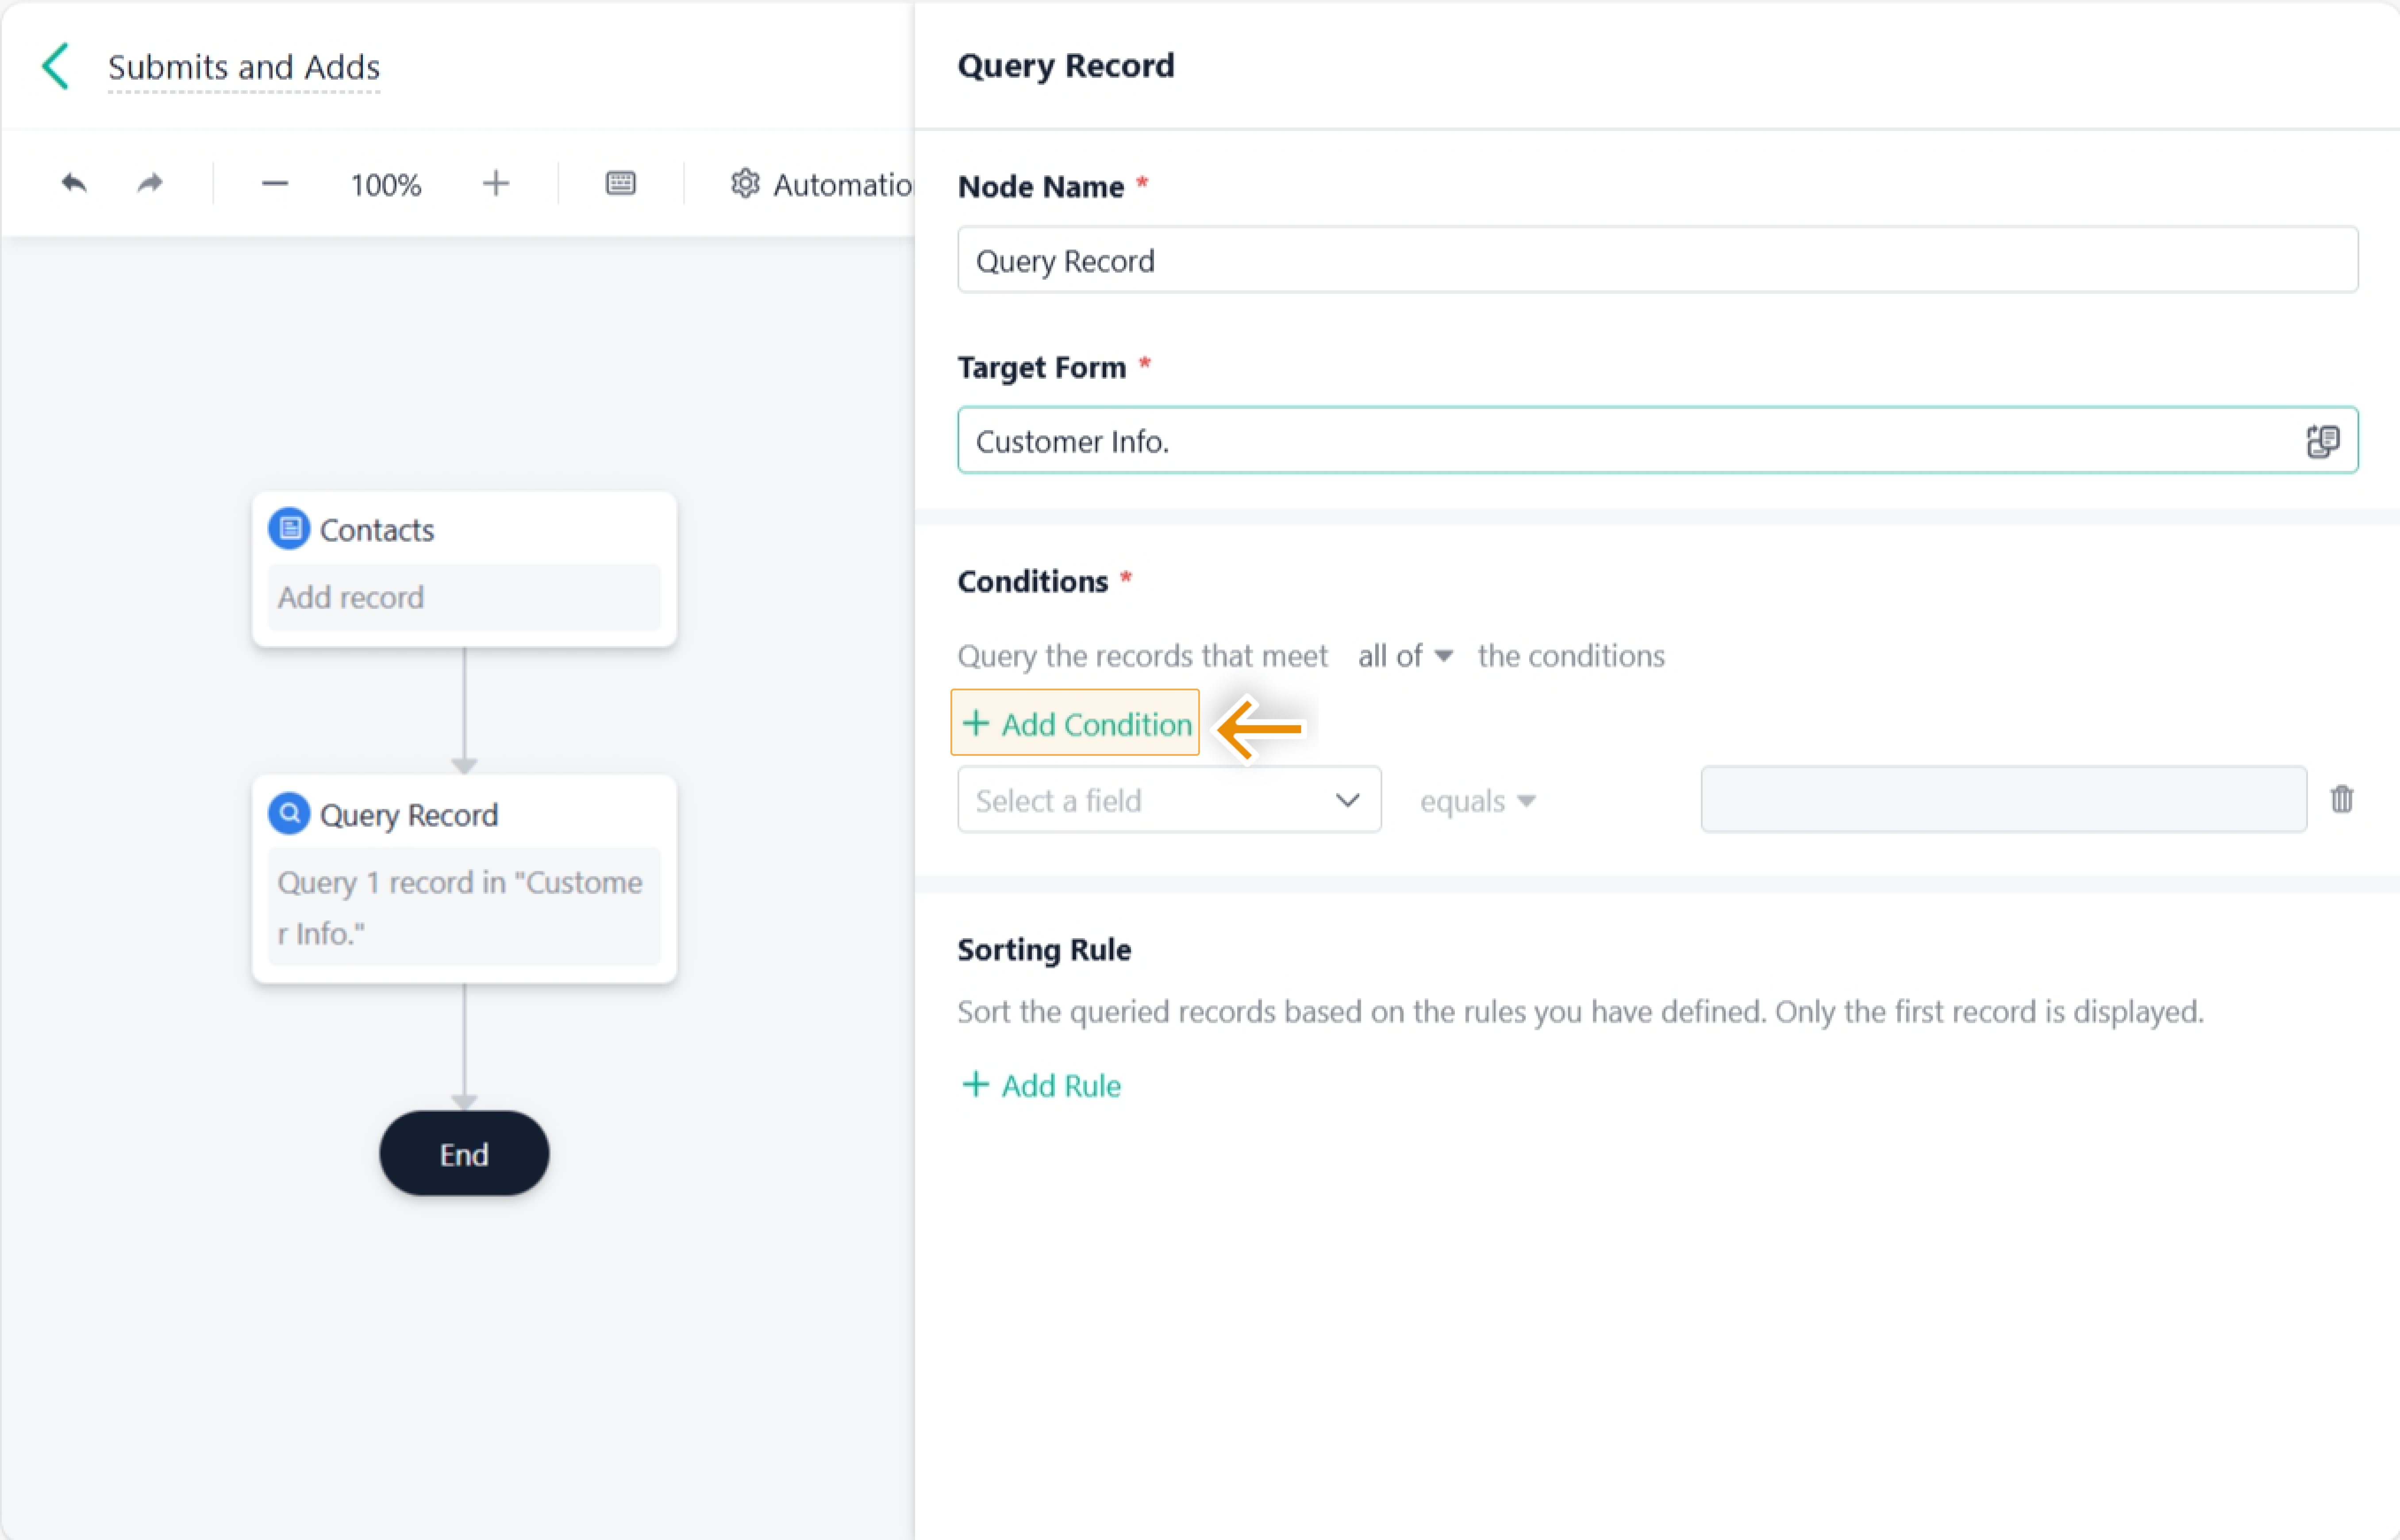Open the Select a field dropdown

coord(1169,800)
